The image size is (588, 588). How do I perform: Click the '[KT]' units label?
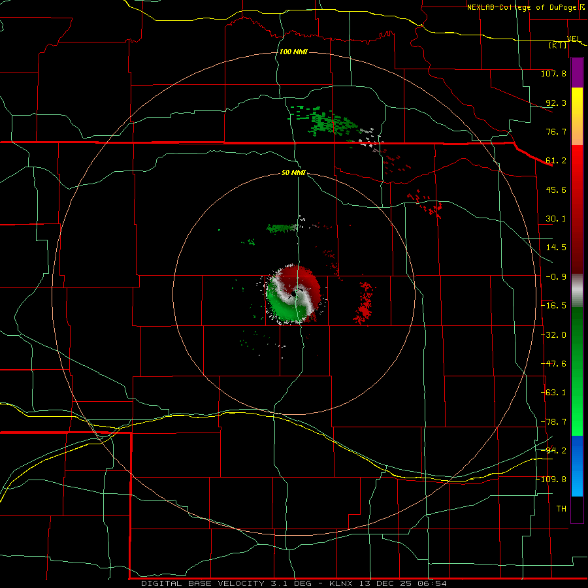(558, 45)
